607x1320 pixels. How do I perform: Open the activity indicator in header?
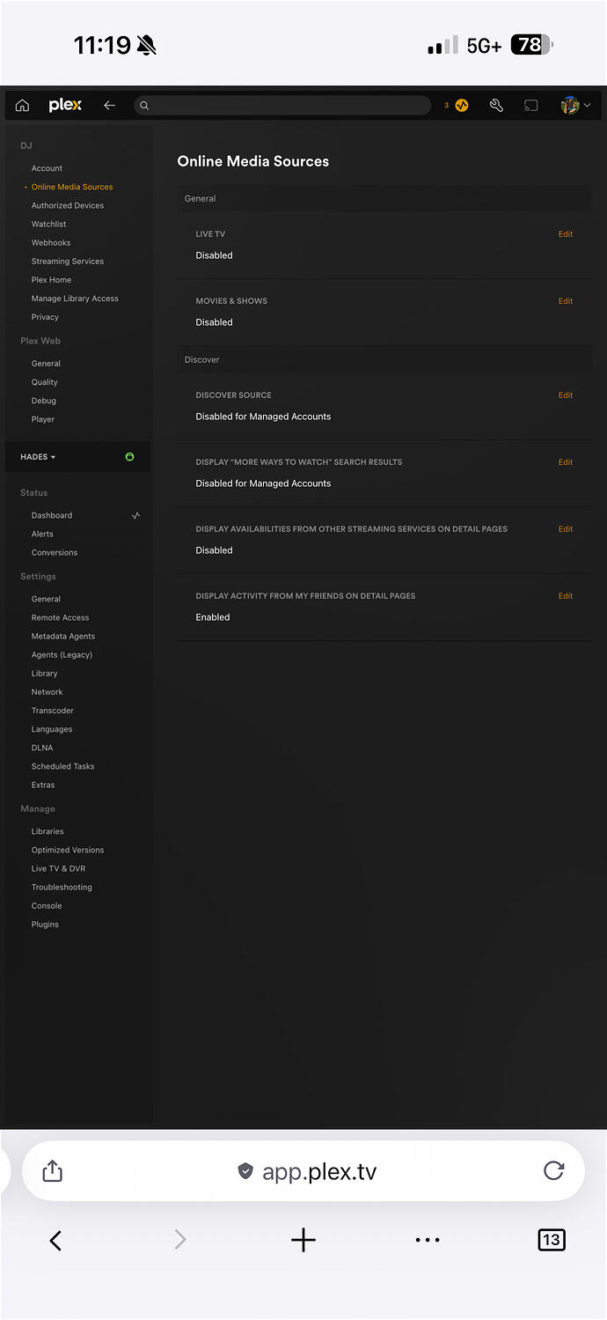(x=462, y=106)
